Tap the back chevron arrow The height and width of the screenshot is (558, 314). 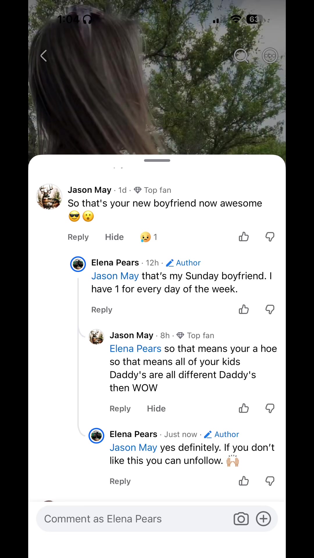point(44,56)
